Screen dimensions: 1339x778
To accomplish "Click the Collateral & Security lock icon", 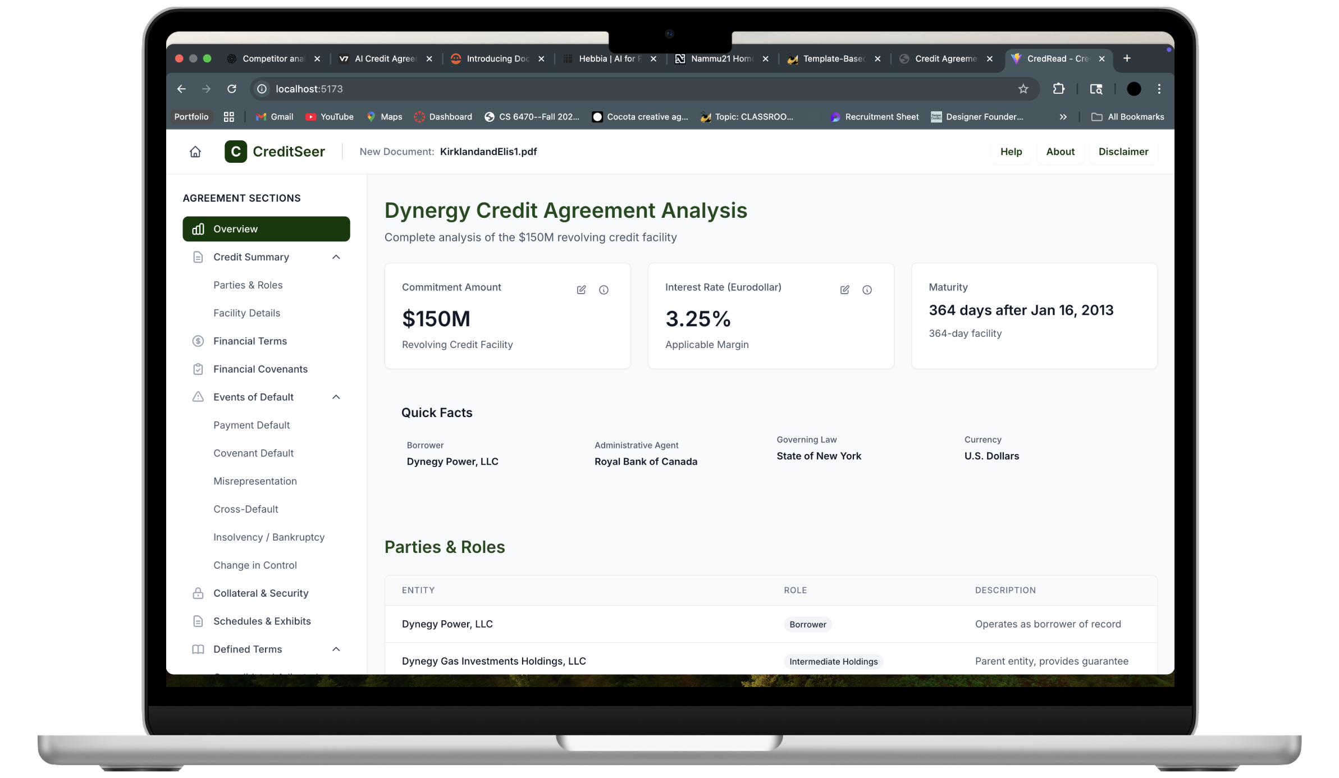I will pyautogui.click(x=198, y=593).
